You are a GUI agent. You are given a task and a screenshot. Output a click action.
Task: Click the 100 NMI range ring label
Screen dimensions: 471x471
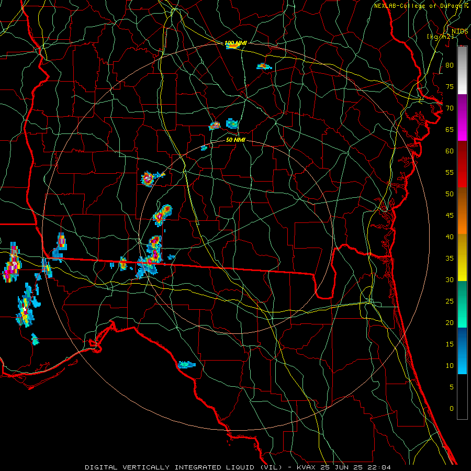click(236, 43)
